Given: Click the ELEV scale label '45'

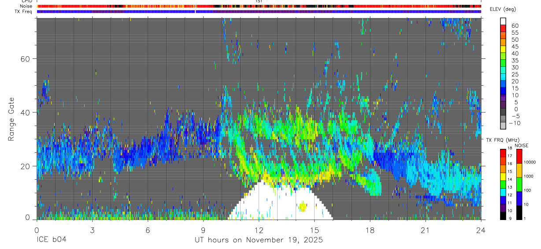Looking at the screenshot, I should [x=515, y=47].
